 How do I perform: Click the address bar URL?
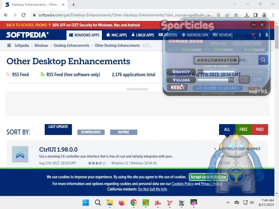pos(126,15)
